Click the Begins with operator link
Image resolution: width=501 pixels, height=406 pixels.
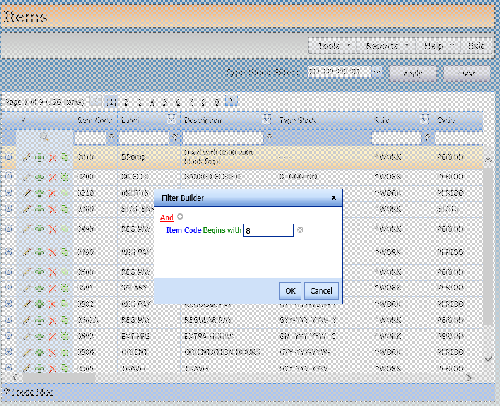click(x=222, y=230)
